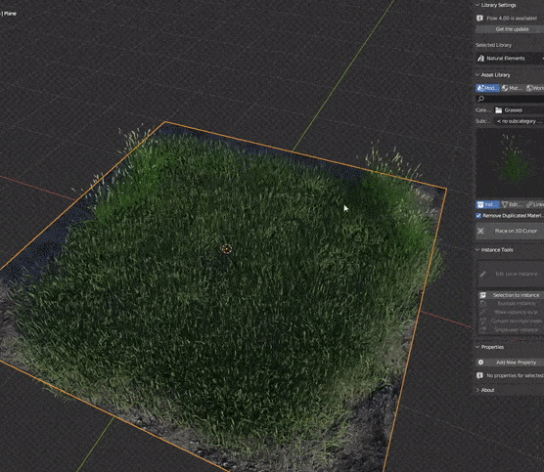The image size is (544, 472).
Task: Click the plus icon on Add New Property
Action: pos(480,363)
